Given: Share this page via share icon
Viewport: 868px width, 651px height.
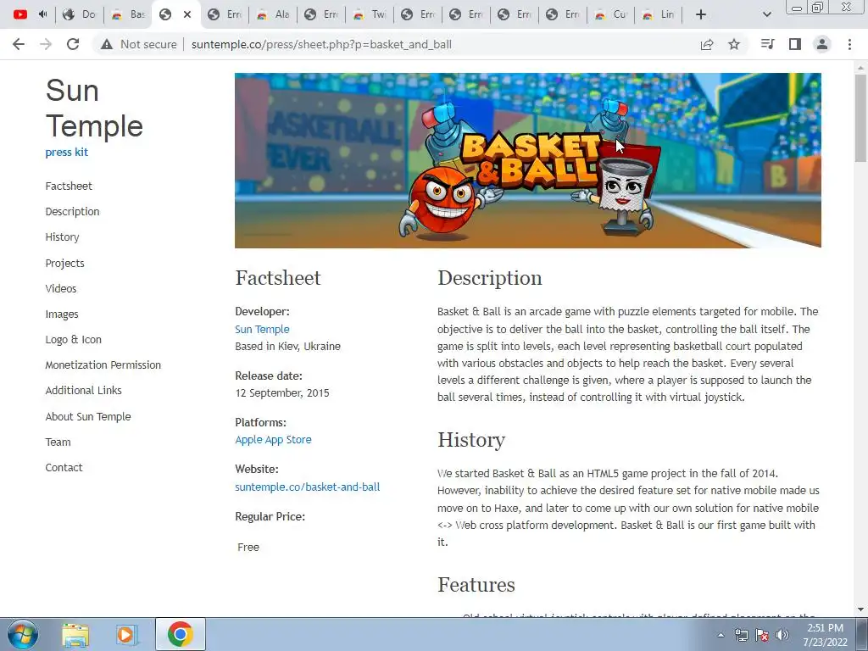Looking at the screenshot, I should pyautogui.click(x=707, y=44).
